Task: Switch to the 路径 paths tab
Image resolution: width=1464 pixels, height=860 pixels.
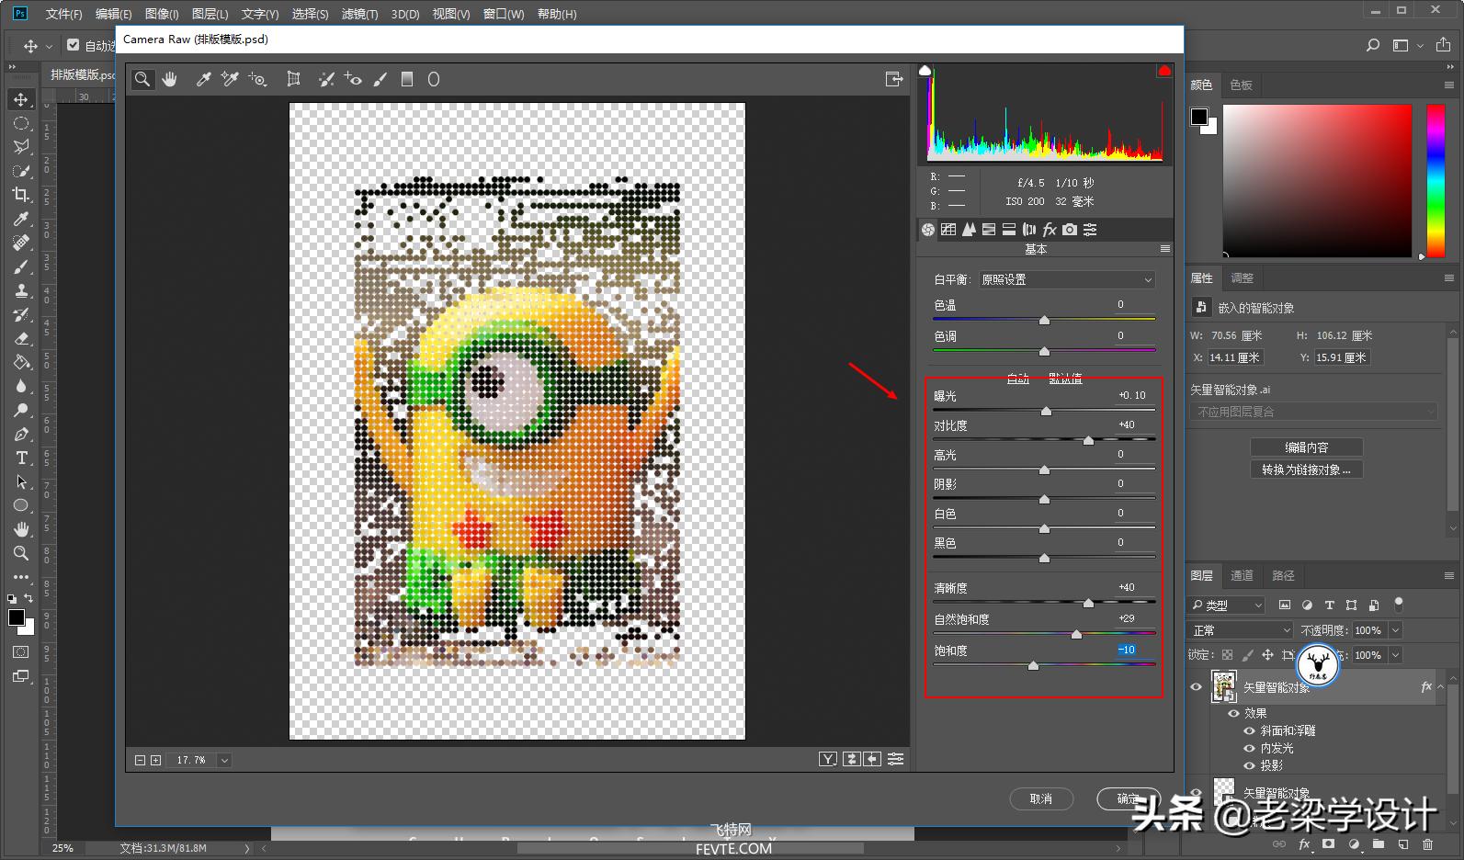Action: coord(1284,576)
